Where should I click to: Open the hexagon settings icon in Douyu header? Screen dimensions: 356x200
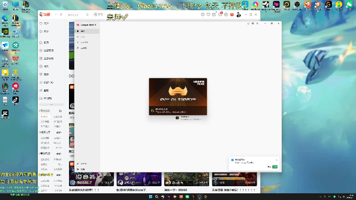pos(226,15)
